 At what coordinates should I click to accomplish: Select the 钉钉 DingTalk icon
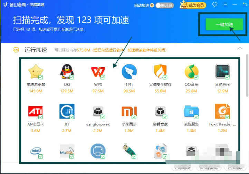(129, 71)
